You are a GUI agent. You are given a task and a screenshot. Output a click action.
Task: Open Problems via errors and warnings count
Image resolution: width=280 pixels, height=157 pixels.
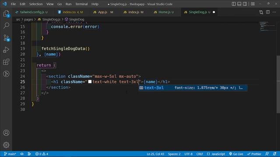pos(42,154)
